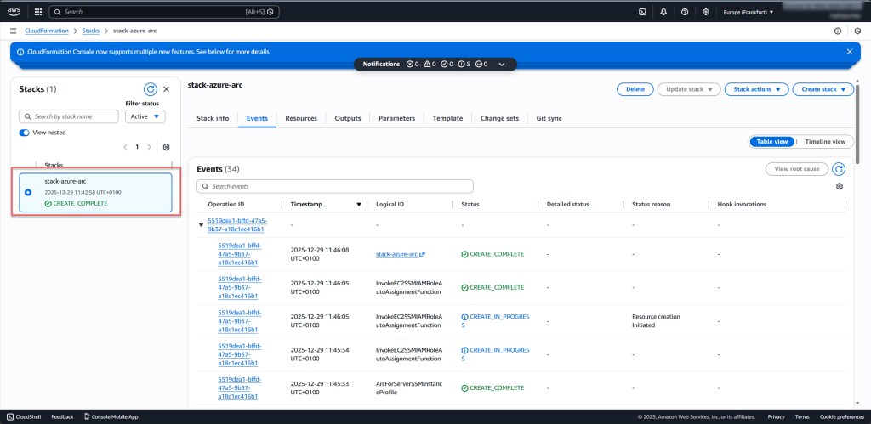871x424 pixels.
Task: Open the AWS services grid menu
Action: (x=37, y=12)
